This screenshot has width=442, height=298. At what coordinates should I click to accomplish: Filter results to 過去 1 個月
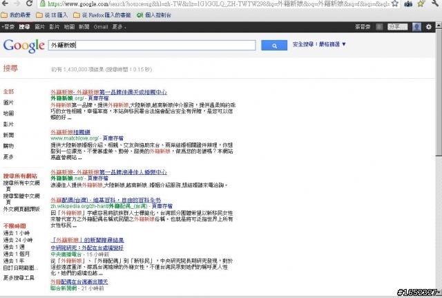(17, 254)
